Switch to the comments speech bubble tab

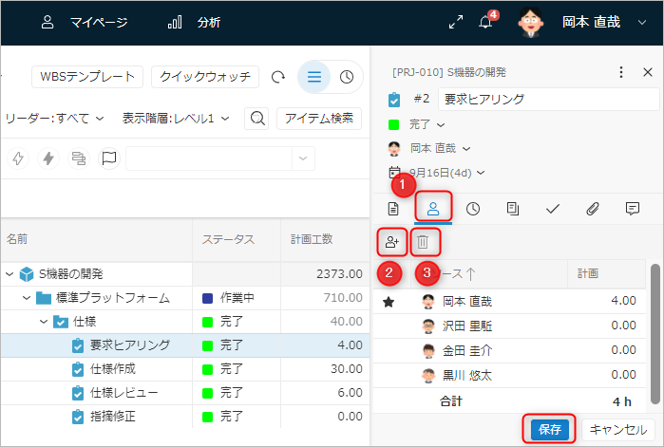pos(633,208)
